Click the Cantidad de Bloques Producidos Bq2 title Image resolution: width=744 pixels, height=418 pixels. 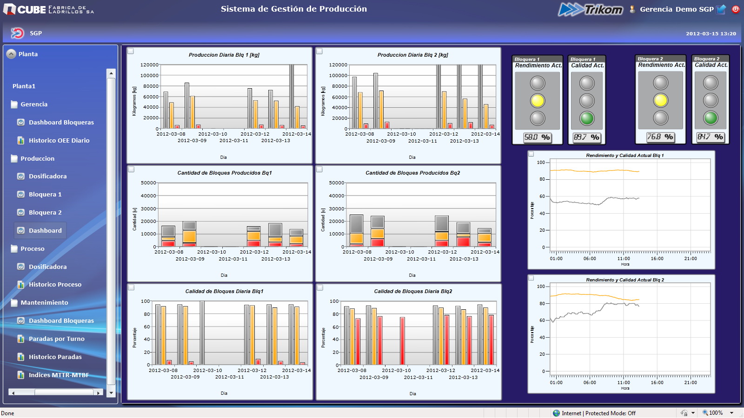(413, 173)
